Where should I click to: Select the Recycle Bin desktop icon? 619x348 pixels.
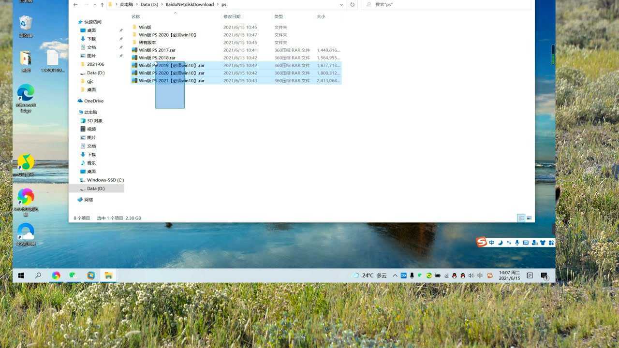pos(26,26)
